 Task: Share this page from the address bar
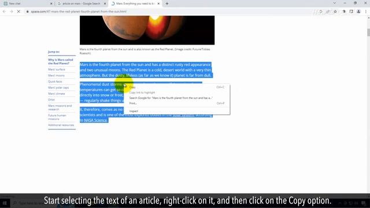328,12
